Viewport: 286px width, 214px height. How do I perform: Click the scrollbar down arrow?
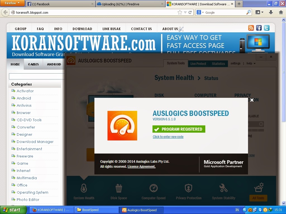283,203
